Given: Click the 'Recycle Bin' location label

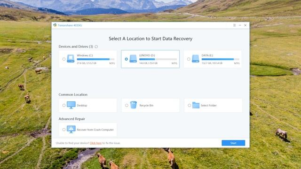Looking at the screenshot, I should pyautogui.click(x=146, y=105).
